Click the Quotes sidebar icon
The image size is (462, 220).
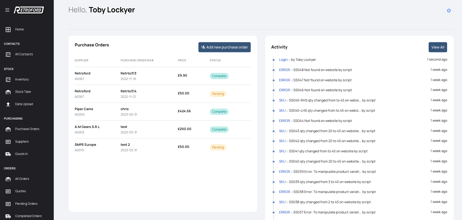click(x=8, y=191)
